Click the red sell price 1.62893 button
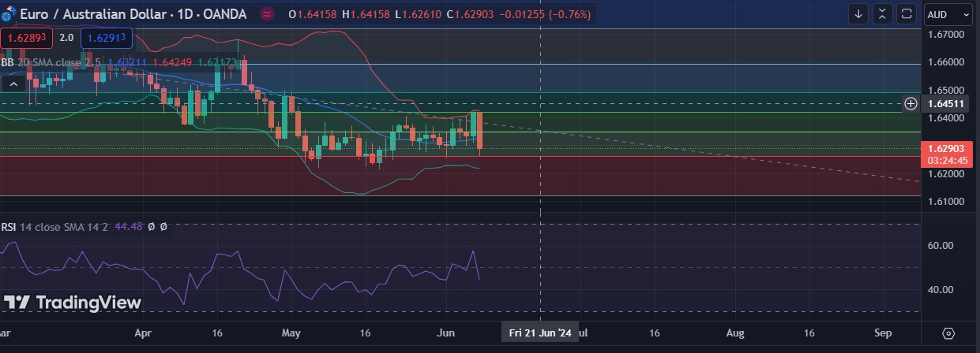 tap(26, 37)
